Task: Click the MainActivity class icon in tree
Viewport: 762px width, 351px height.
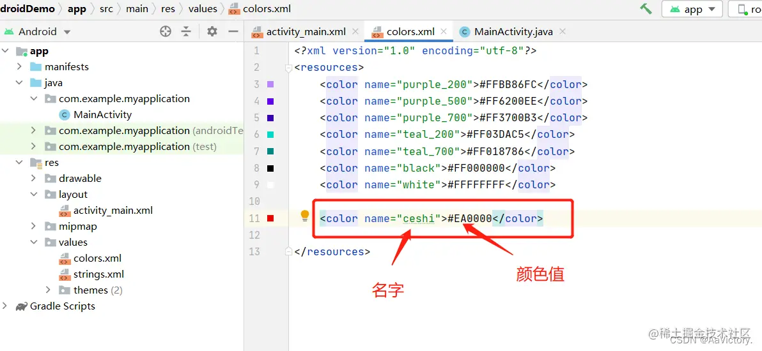Action: [x=64, y=115]
